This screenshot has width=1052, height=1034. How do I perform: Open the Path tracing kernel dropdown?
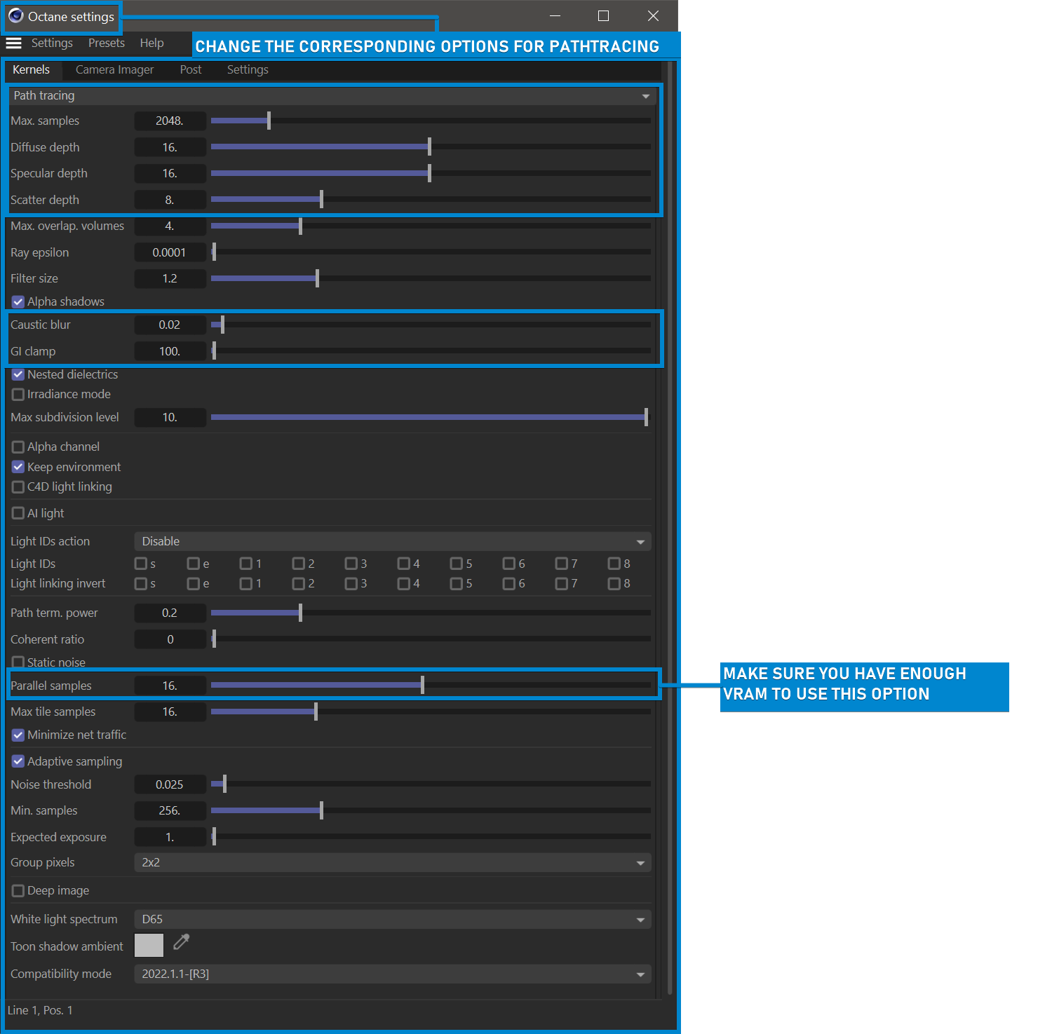point(333,96)
